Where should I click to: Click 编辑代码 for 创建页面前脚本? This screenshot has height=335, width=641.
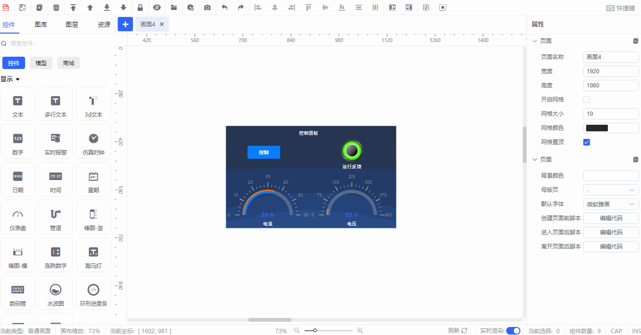tap(611, 218)
